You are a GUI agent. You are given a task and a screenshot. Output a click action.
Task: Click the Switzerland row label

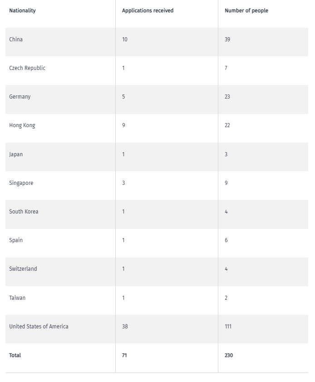point(23,269)
